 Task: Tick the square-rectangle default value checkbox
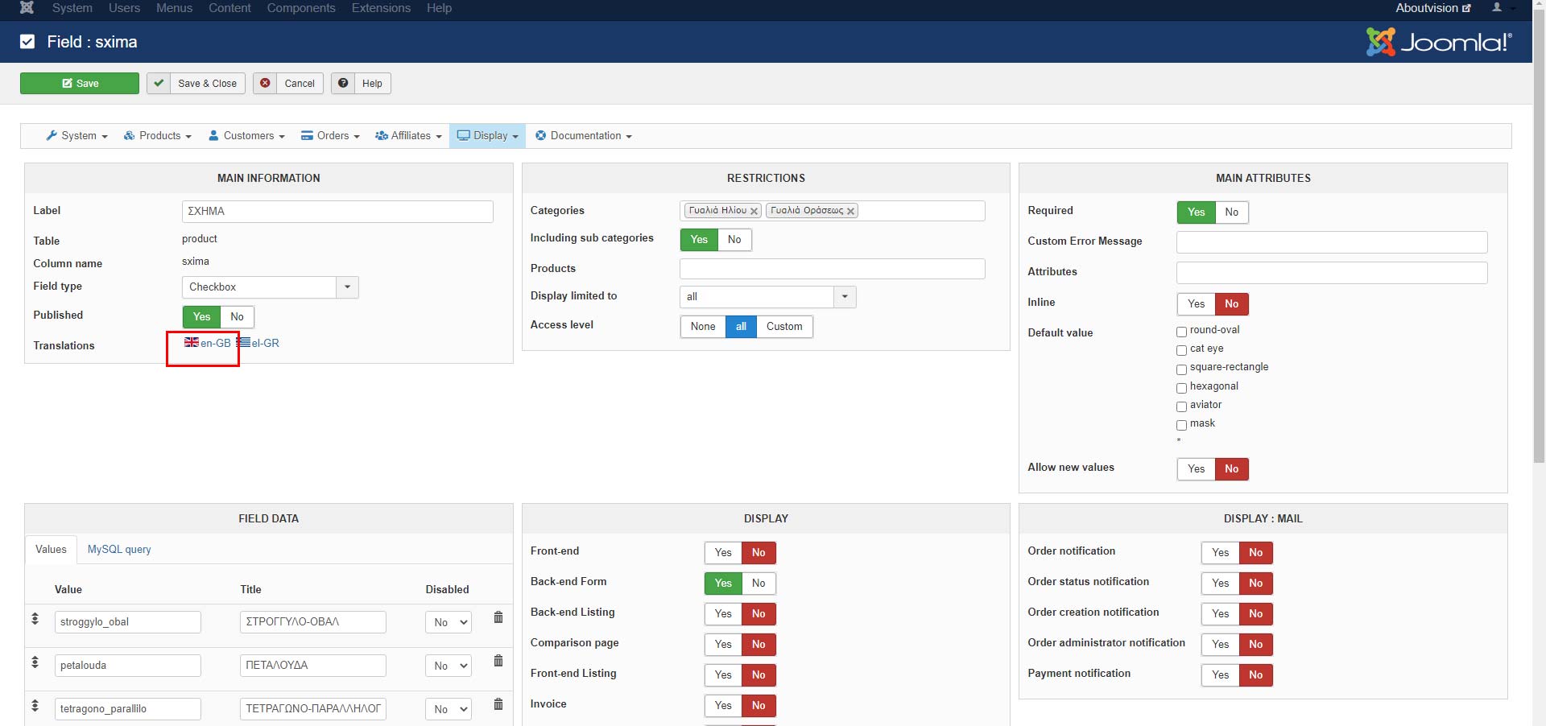point(1181,369)
